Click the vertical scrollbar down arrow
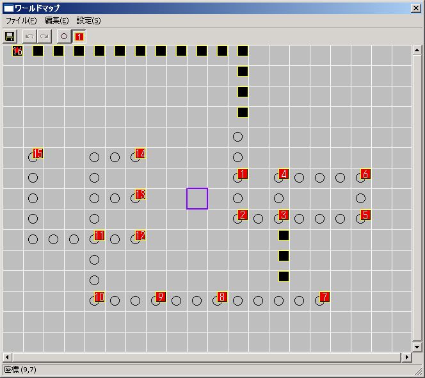The width and height of the screenshot is (425, 378). pos(417,347)
